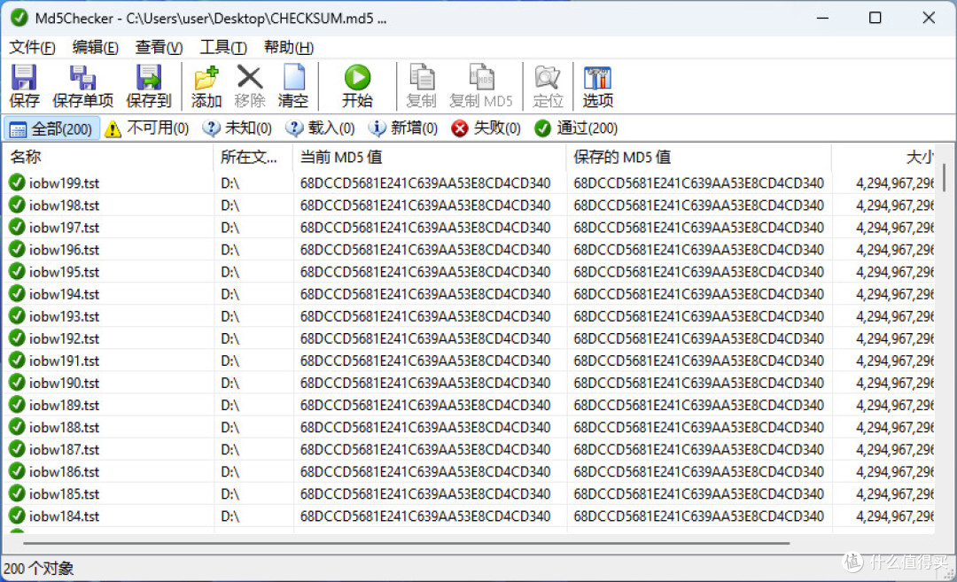Screen dimensions: 957x582
Task: Click the Copy MD5 (复制 MD5) icon
Action: (481, 78)
